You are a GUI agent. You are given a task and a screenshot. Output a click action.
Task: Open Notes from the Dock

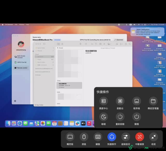72,123
